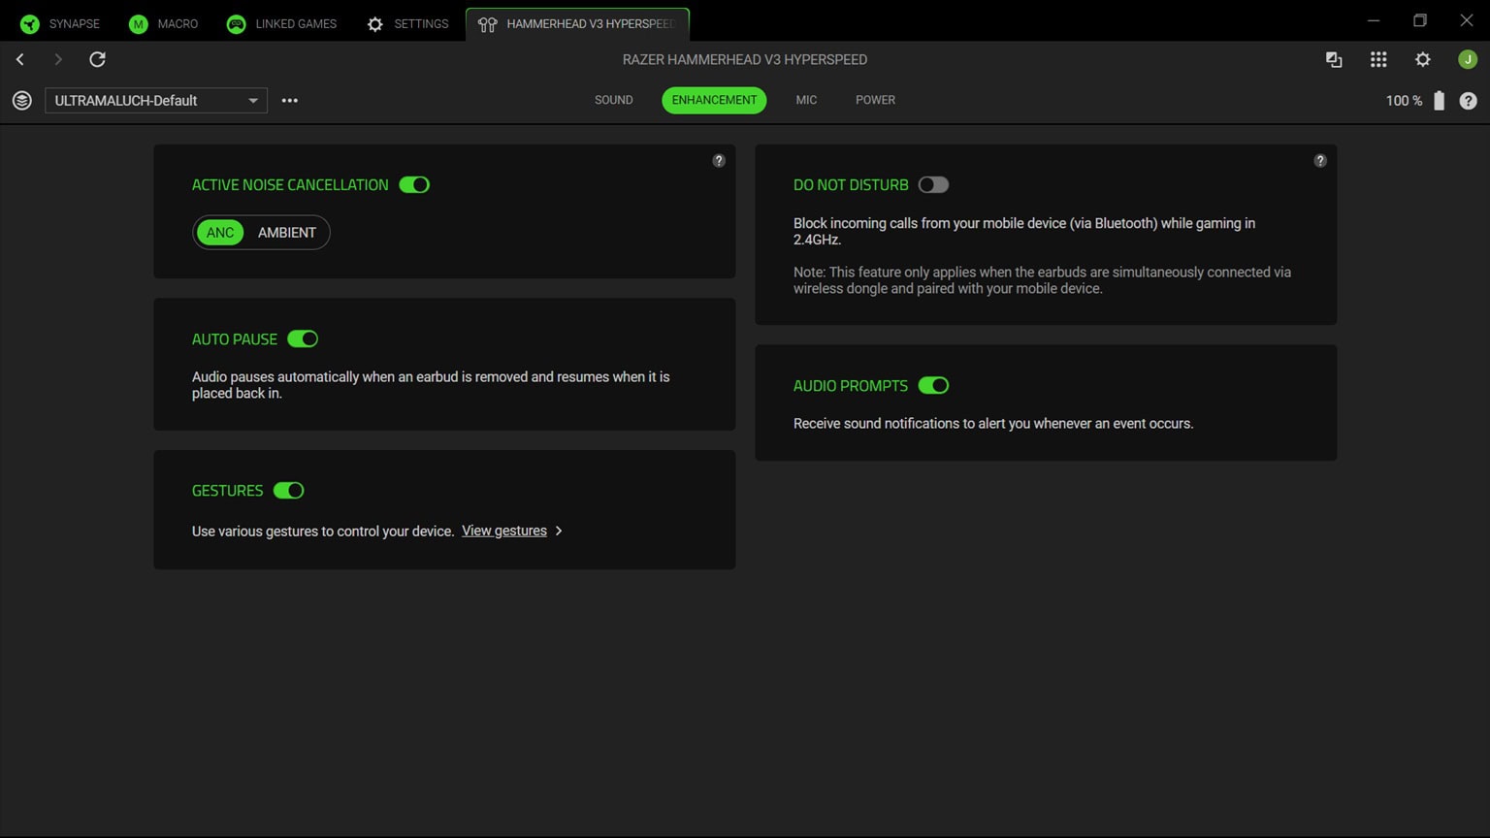The width and height of the screenshot is (1490, 838).
Task: Open the profile options ellipsis menu
Action: [289, 100]
